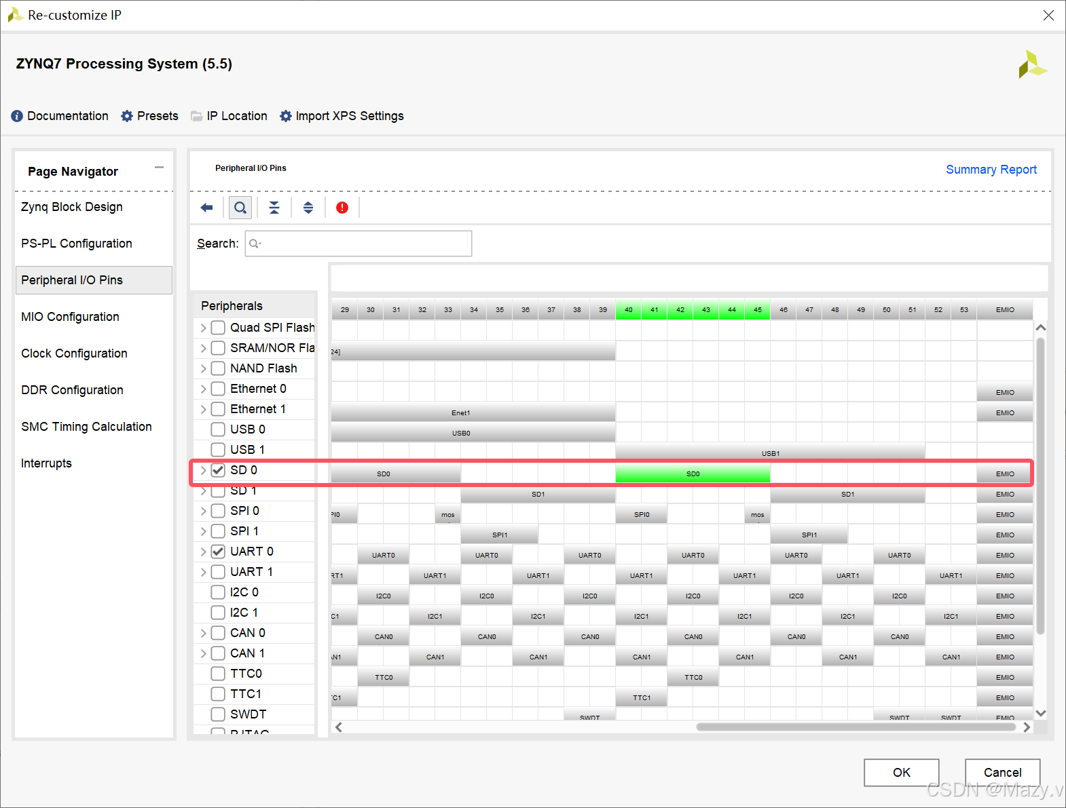Open Zynq Block Design page
The image size is (1066, 808).
click(72, 207)
